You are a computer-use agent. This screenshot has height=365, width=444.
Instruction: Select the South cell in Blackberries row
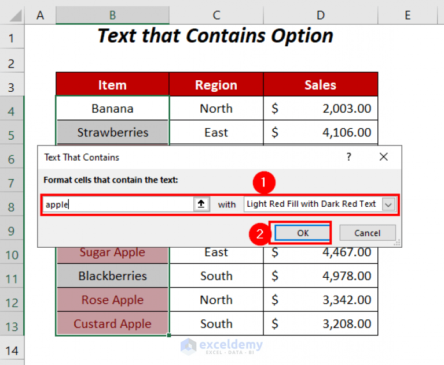tap(217, 276)
